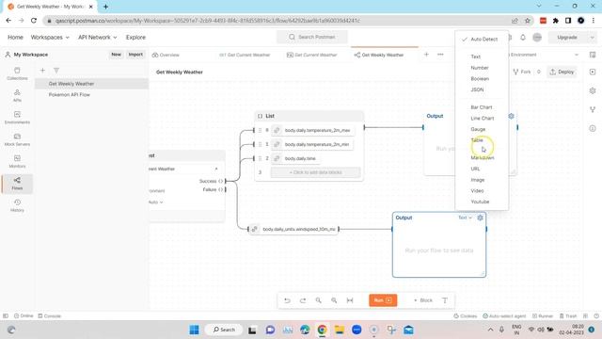Select Youtube in the type menu
Viewport: 602px width, 339px height.
point(482,202)
